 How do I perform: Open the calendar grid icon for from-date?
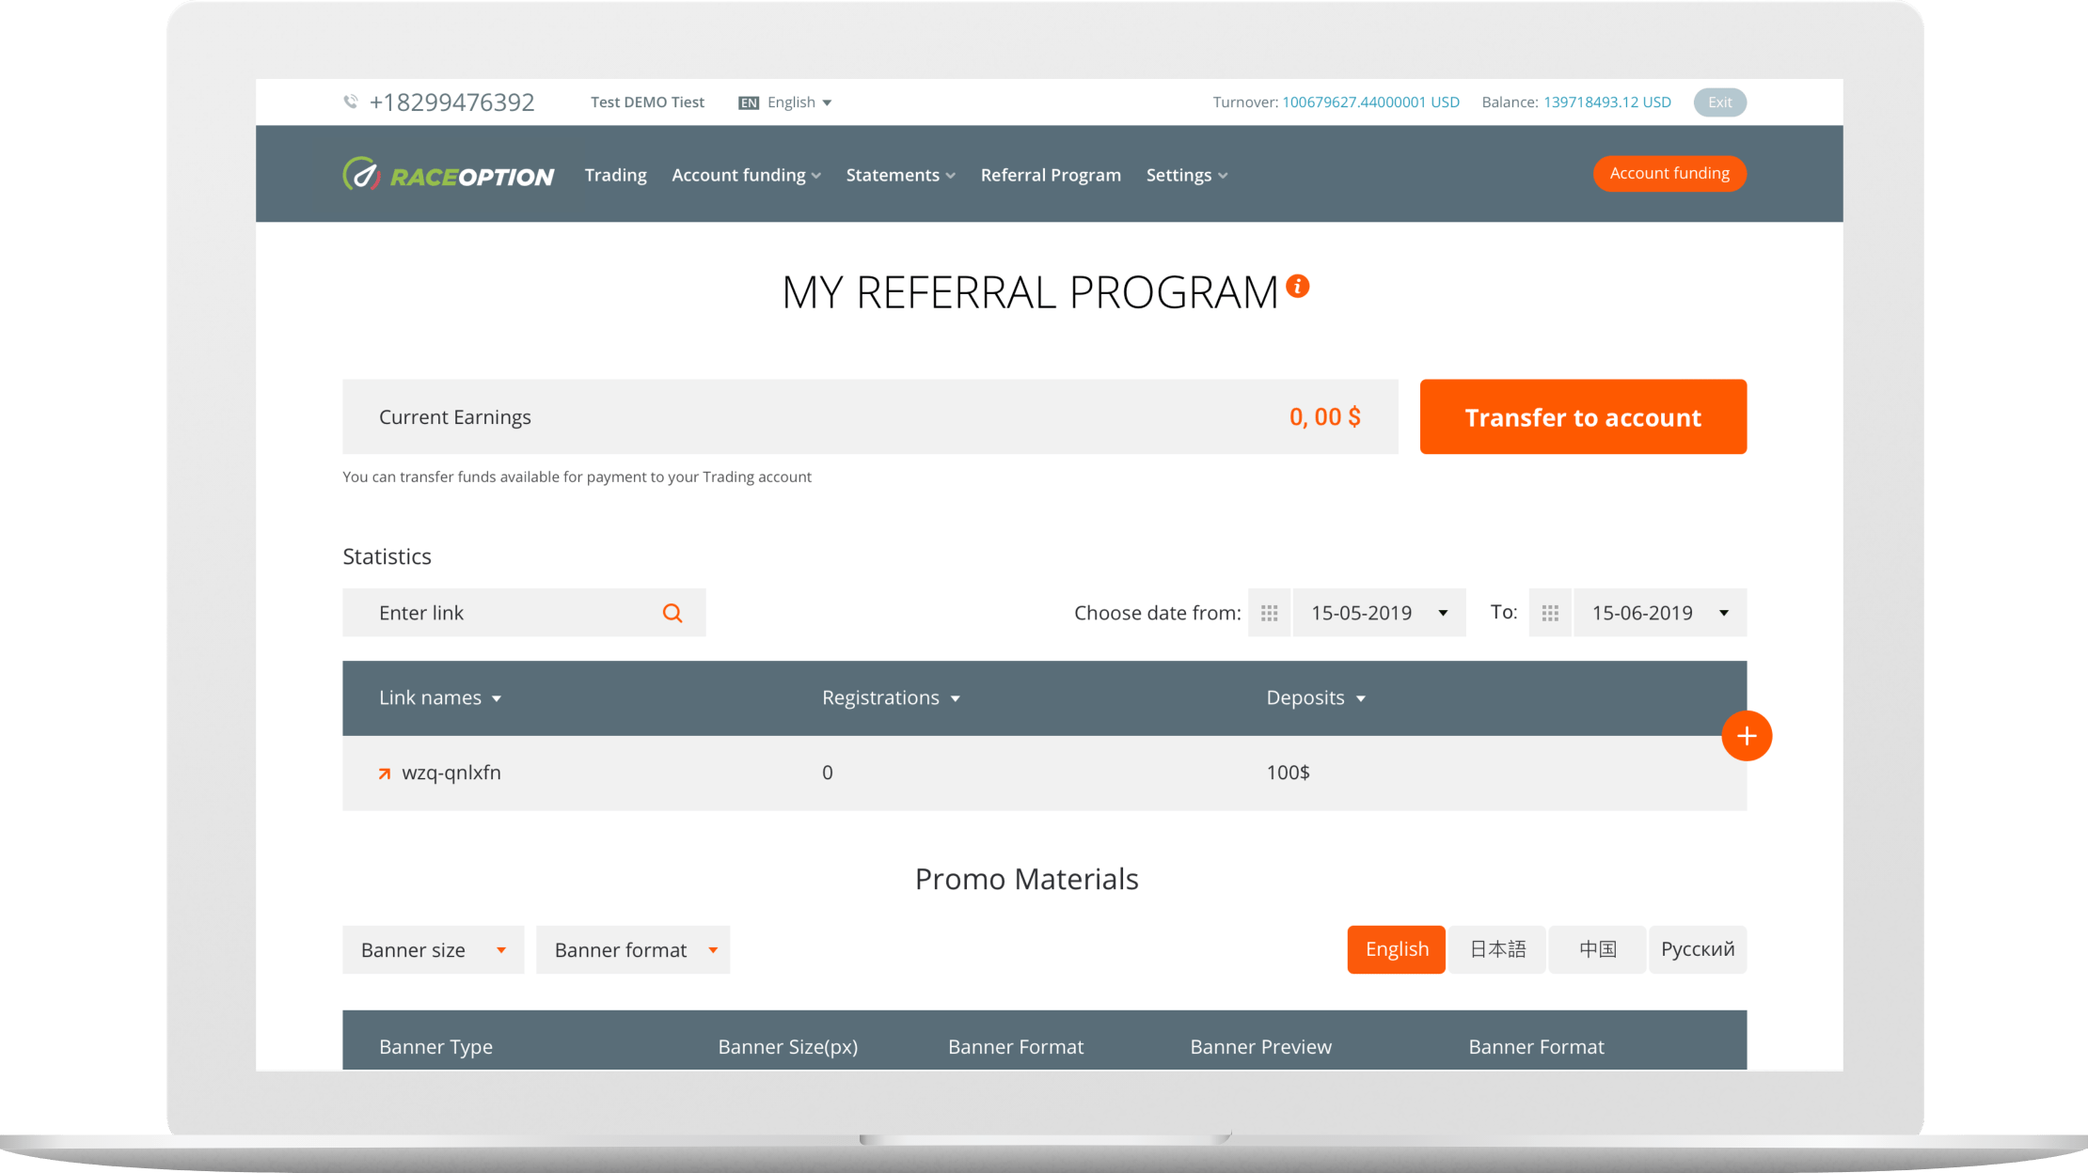point(1269,613)
